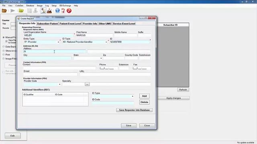Open the Help menu
Viewport: 257px width, 144px height.
(76, 6)
